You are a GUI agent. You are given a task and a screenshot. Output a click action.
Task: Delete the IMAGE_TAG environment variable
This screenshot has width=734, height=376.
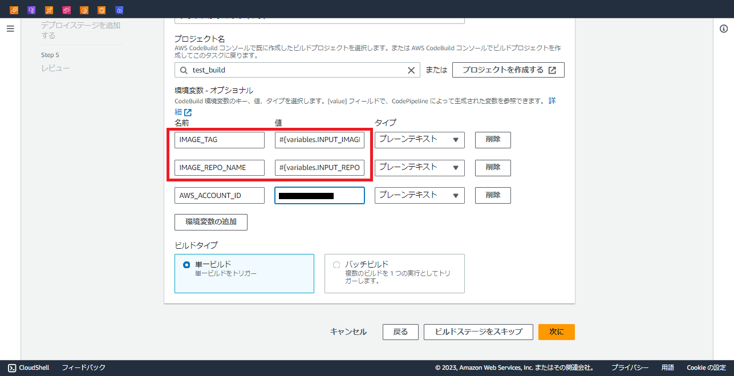[x=493, y=140]
